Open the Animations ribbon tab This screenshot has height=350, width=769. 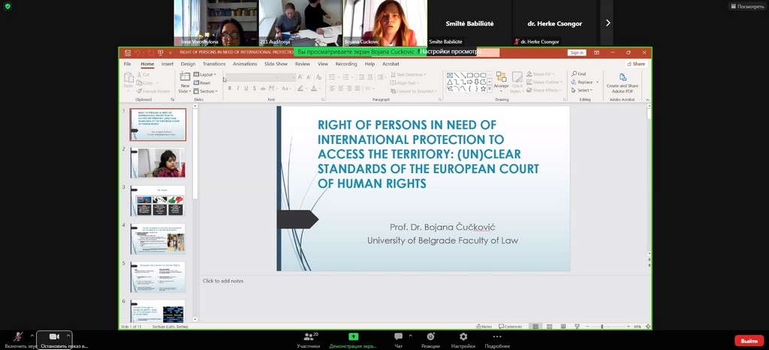245,64
